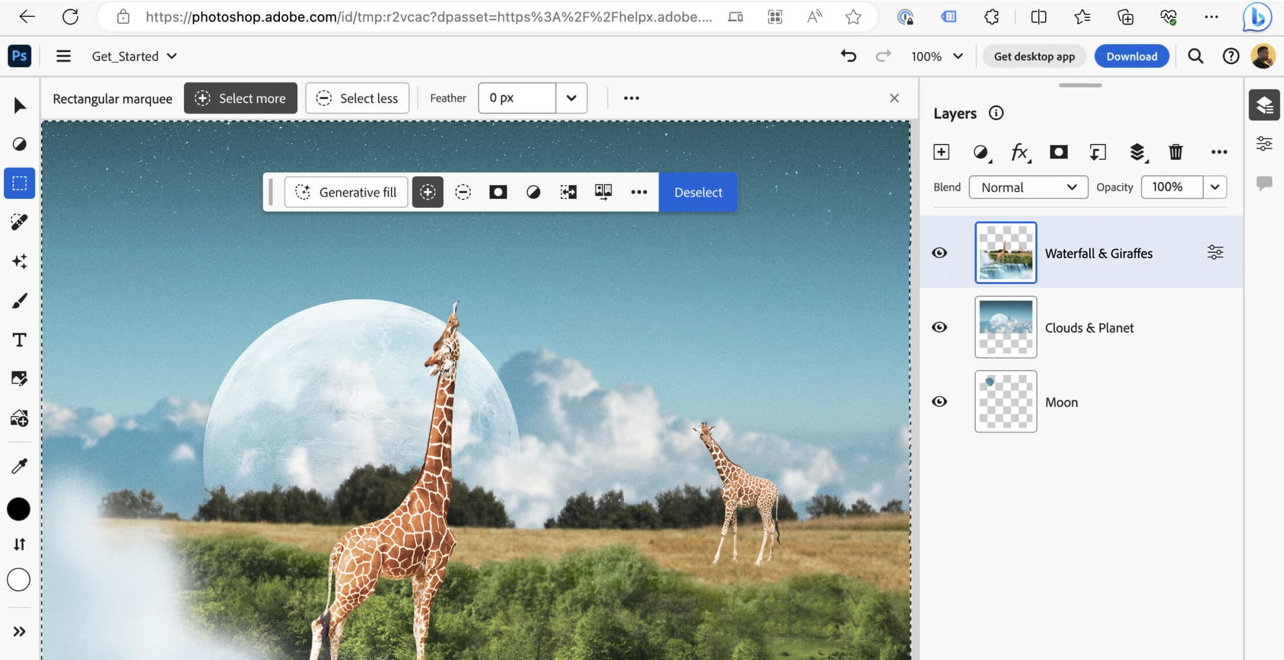Hide the Moon layer
Viewport: 1284px width, 660px height.
tap(939, 401)
